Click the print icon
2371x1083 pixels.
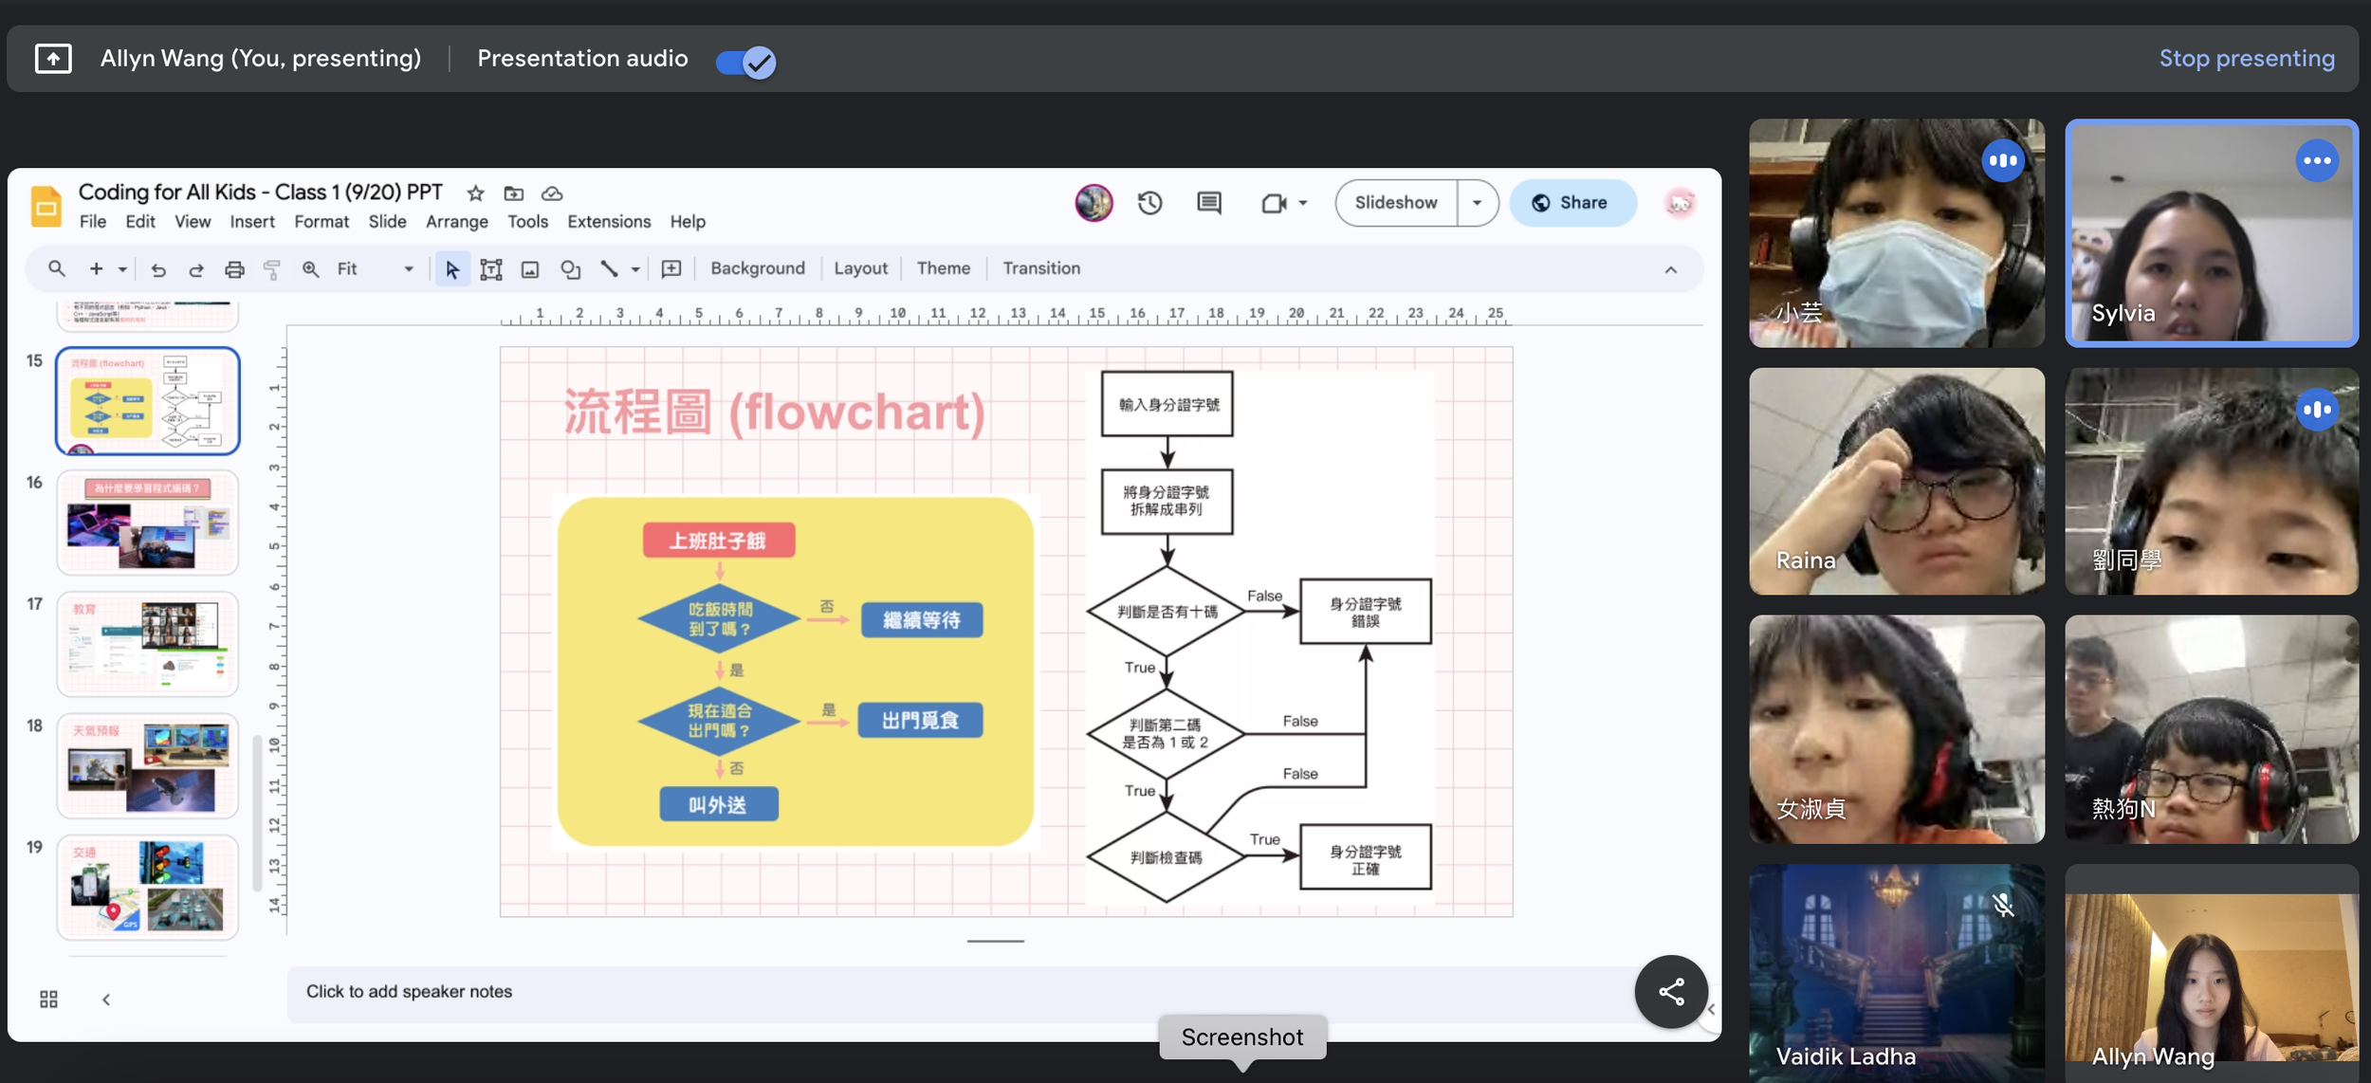pos(234,269)
